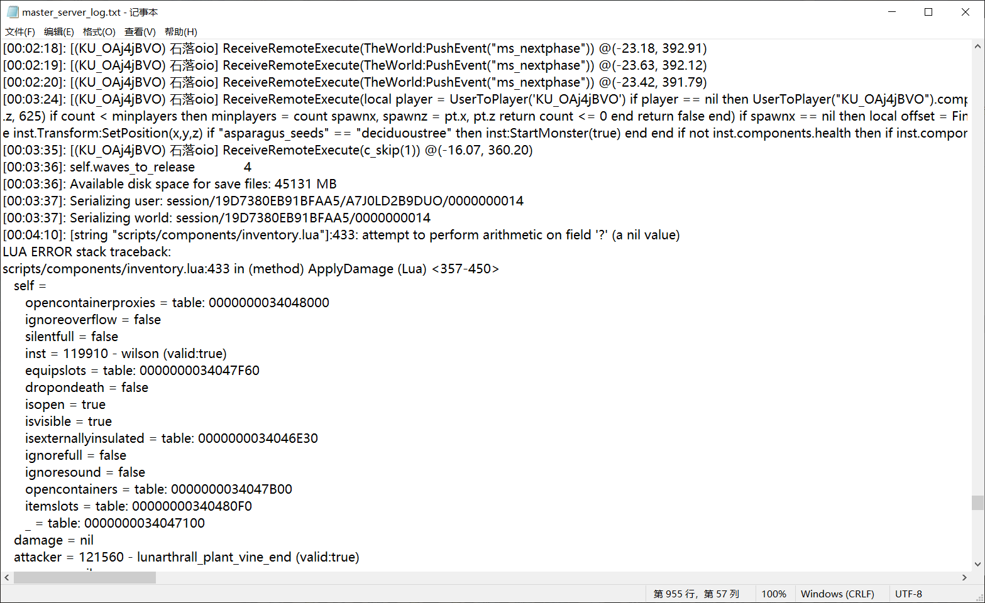Minimize the Notepad window
Image resolution: width=985 pixels, height=603 pixels.
click(892, 12)
